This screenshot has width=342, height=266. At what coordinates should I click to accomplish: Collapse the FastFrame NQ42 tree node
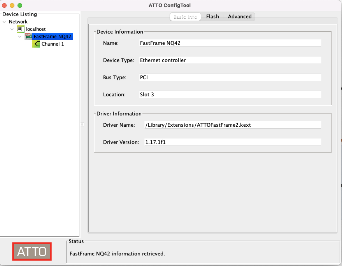[20, 37]
